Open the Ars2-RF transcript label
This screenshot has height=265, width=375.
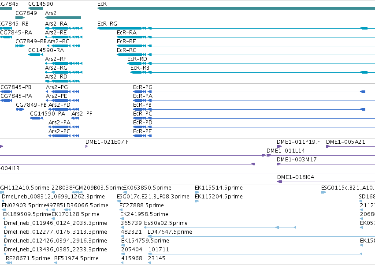point(55,59)
